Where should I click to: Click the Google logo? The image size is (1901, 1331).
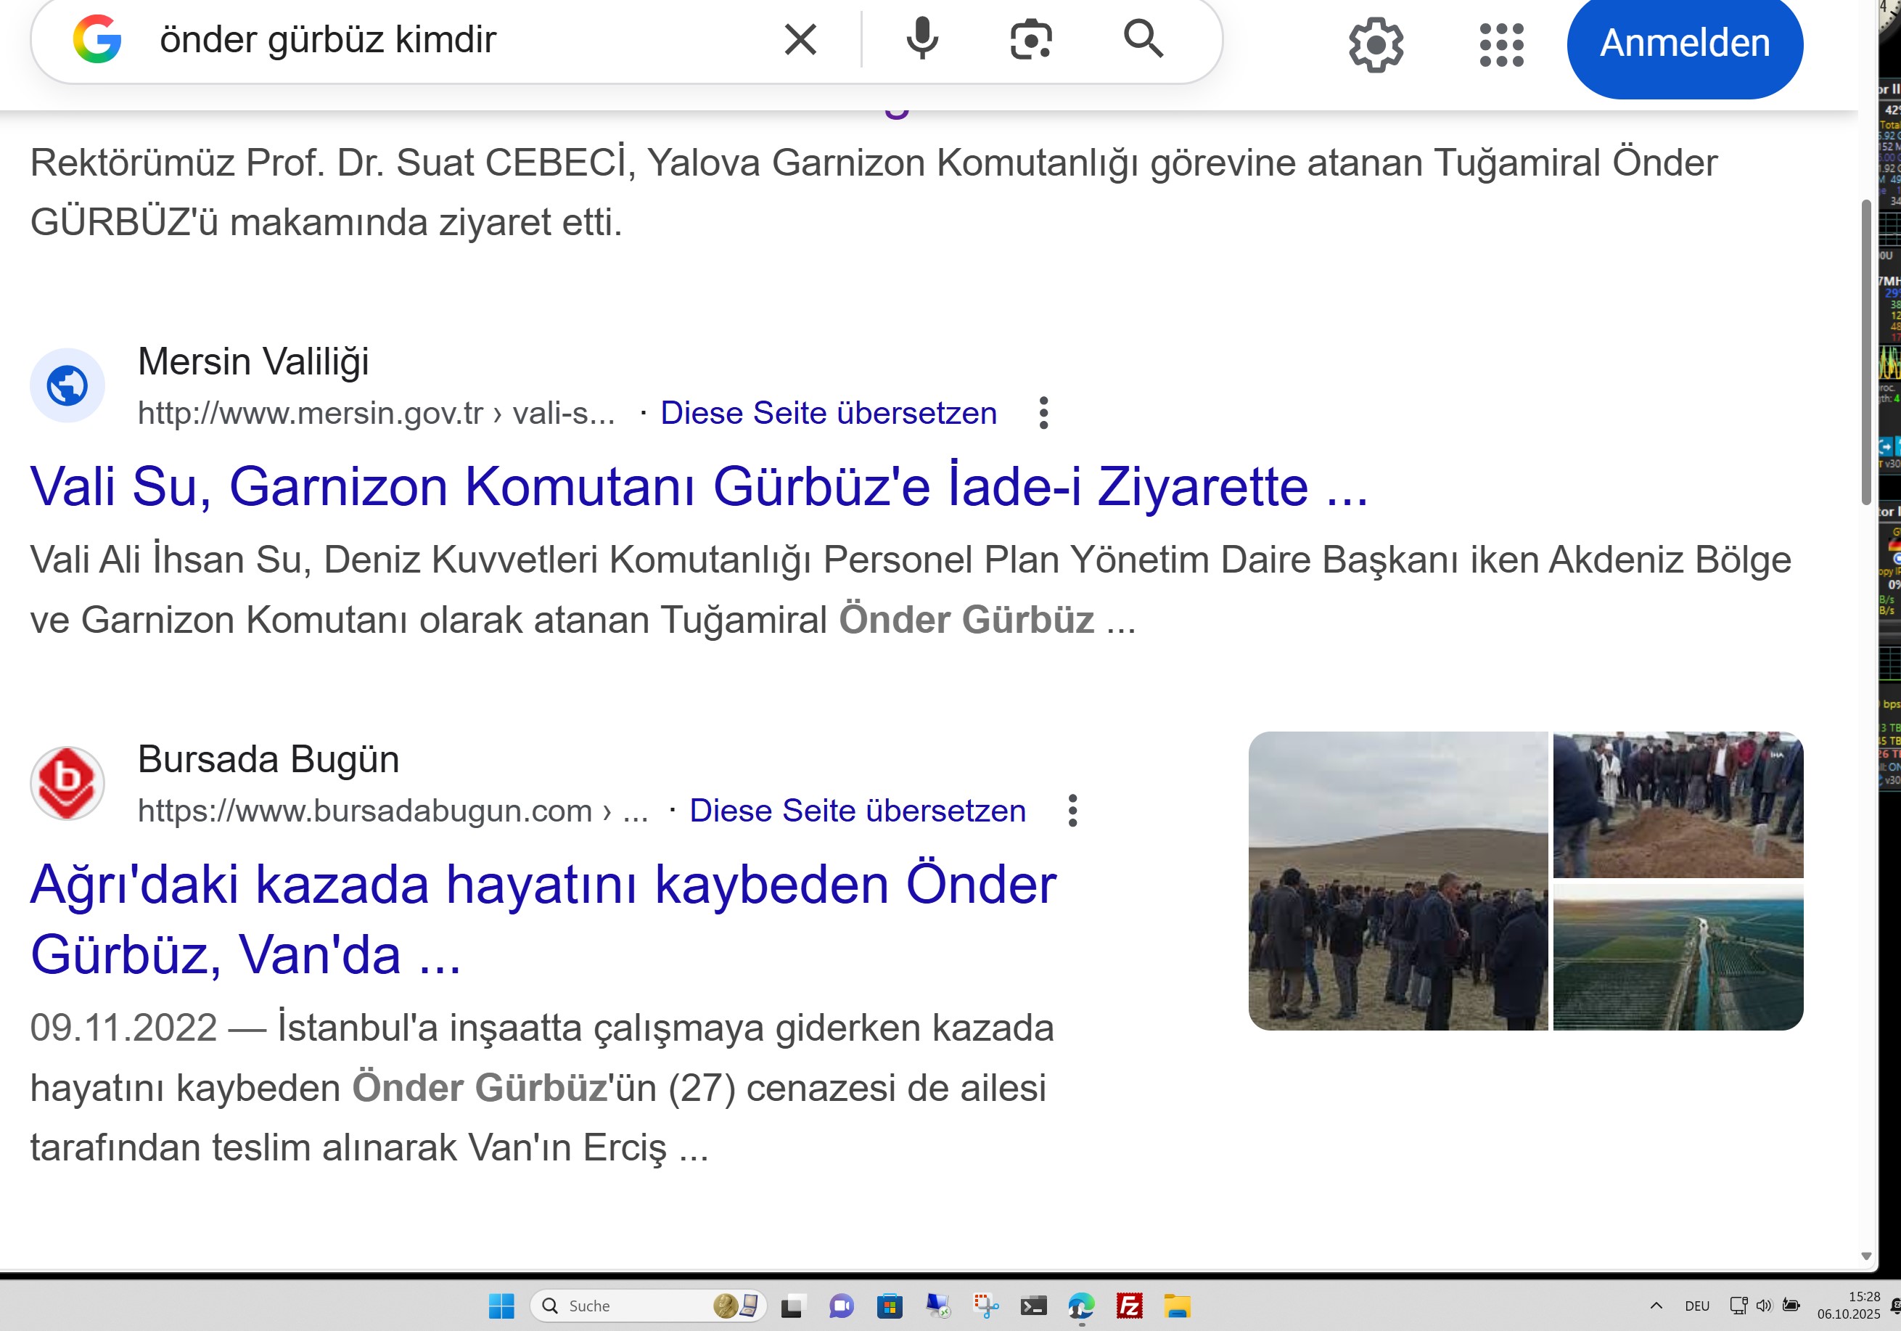98,40
